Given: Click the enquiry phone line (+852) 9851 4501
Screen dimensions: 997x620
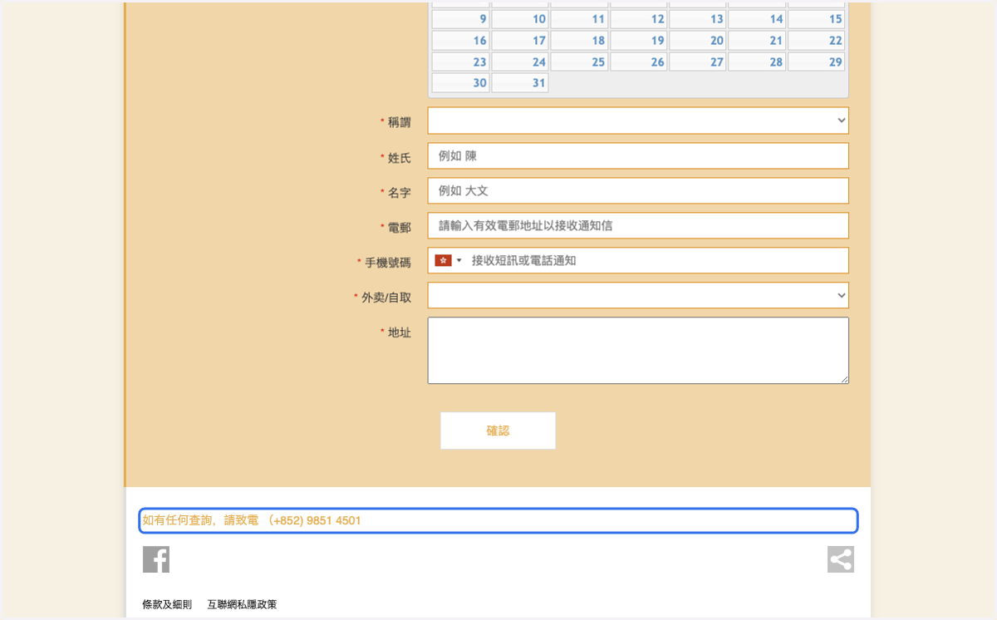Looking at the screenshot, I should (498, 521).
